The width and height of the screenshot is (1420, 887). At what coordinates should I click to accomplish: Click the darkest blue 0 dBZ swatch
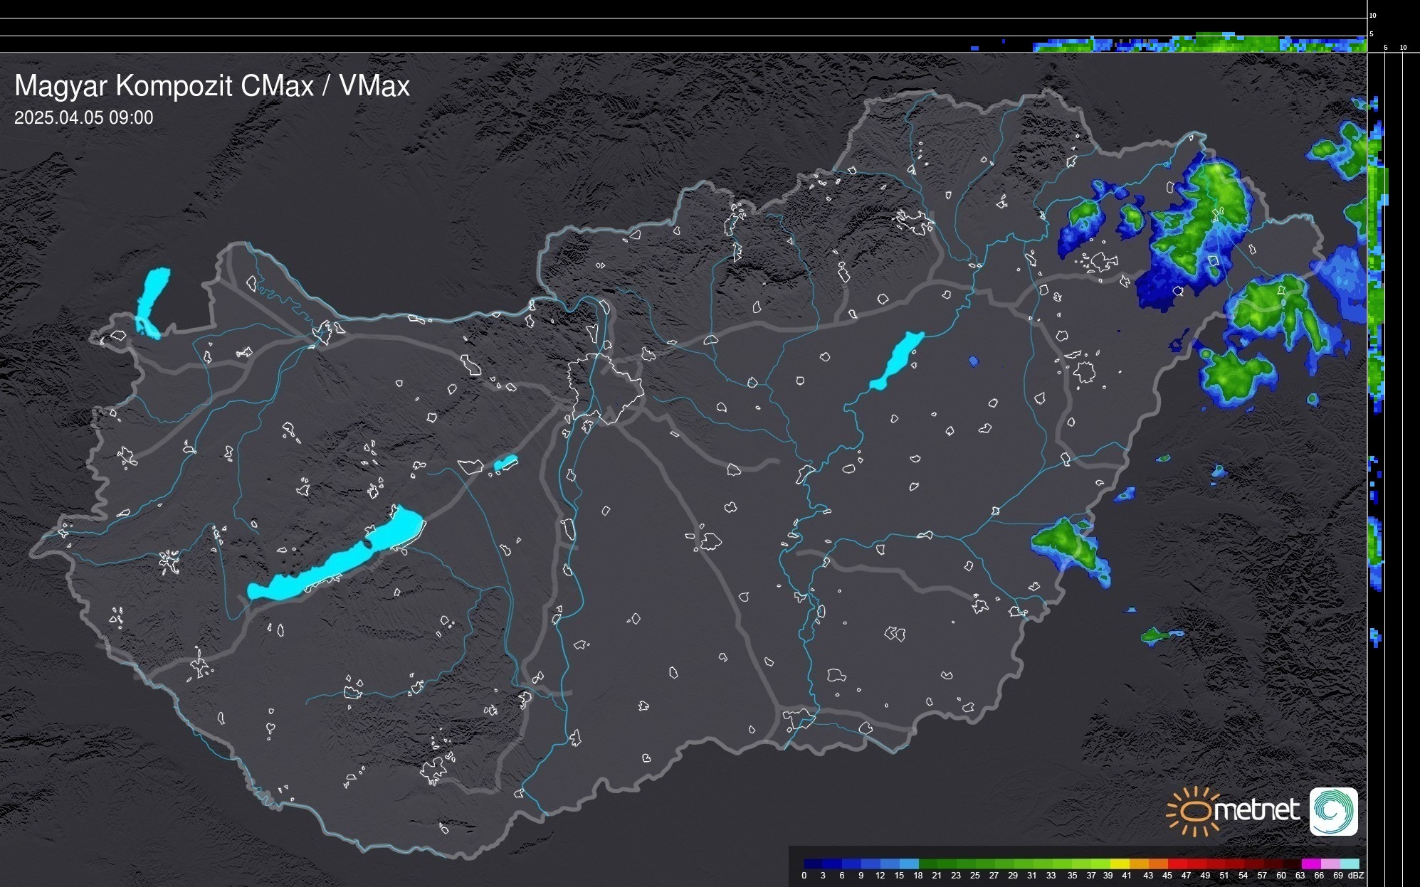click(813, 864)
